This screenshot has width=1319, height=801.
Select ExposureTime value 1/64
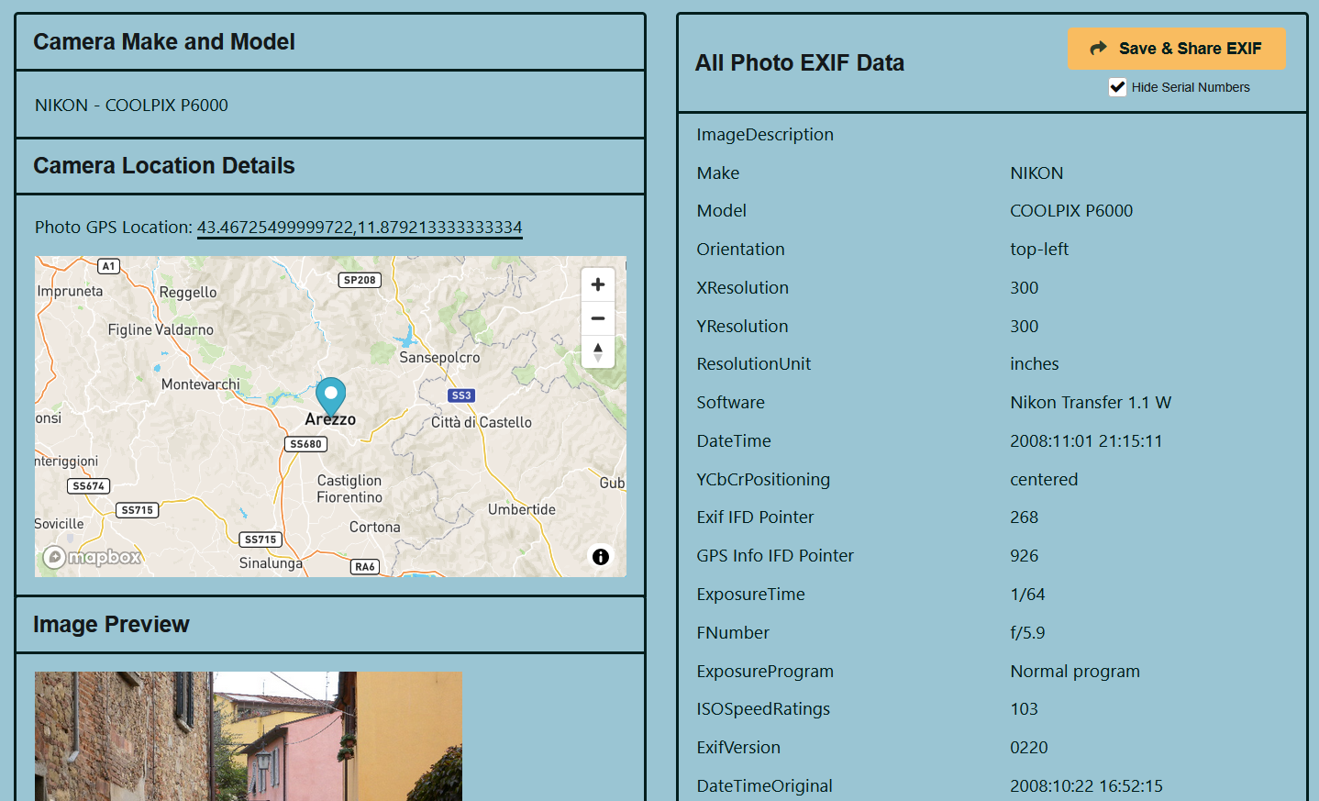click(1027, 595)
